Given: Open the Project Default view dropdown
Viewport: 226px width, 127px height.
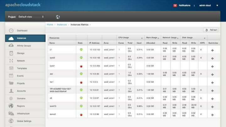Looking at the screenshot, I should [31, 17].
